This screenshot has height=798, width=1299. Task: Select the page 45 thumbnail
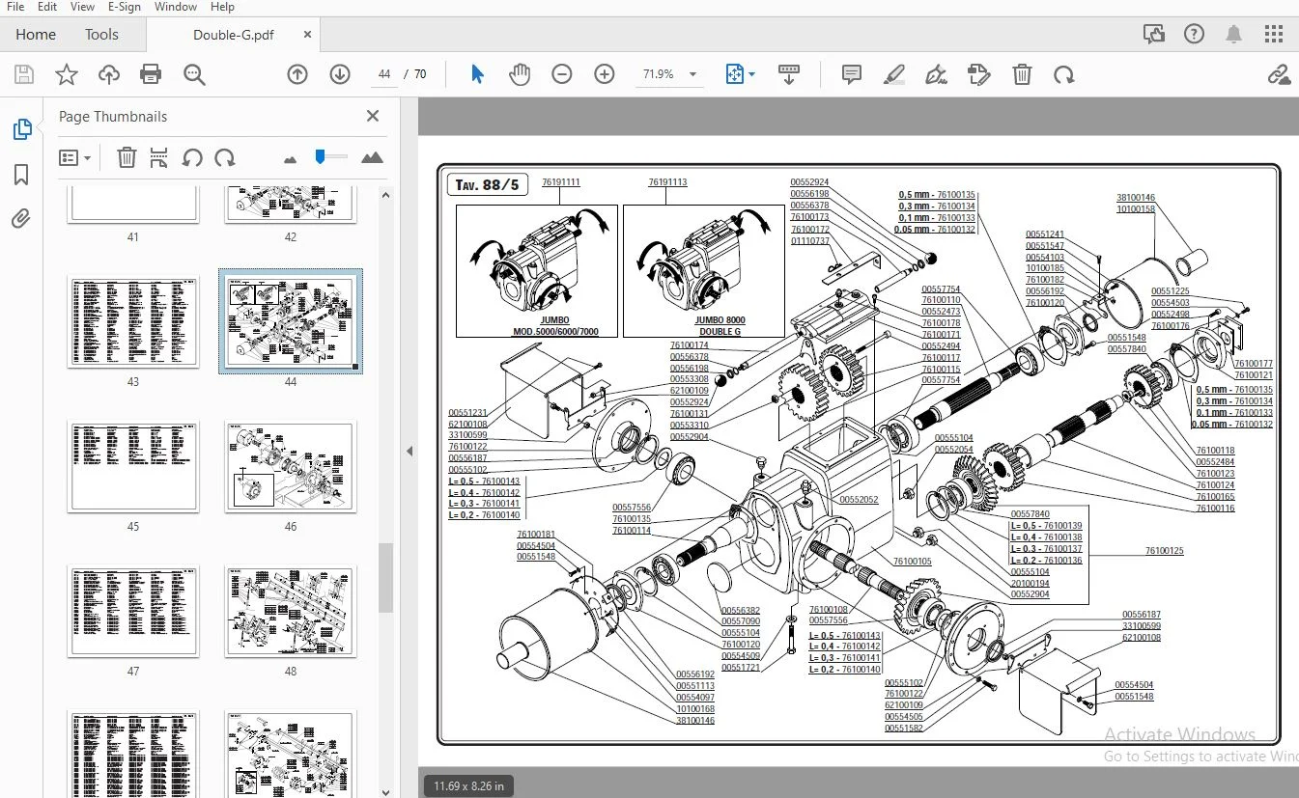133,467
